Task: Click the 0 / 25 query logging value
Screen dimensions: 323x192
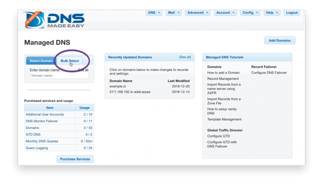Action: (88, 148)
